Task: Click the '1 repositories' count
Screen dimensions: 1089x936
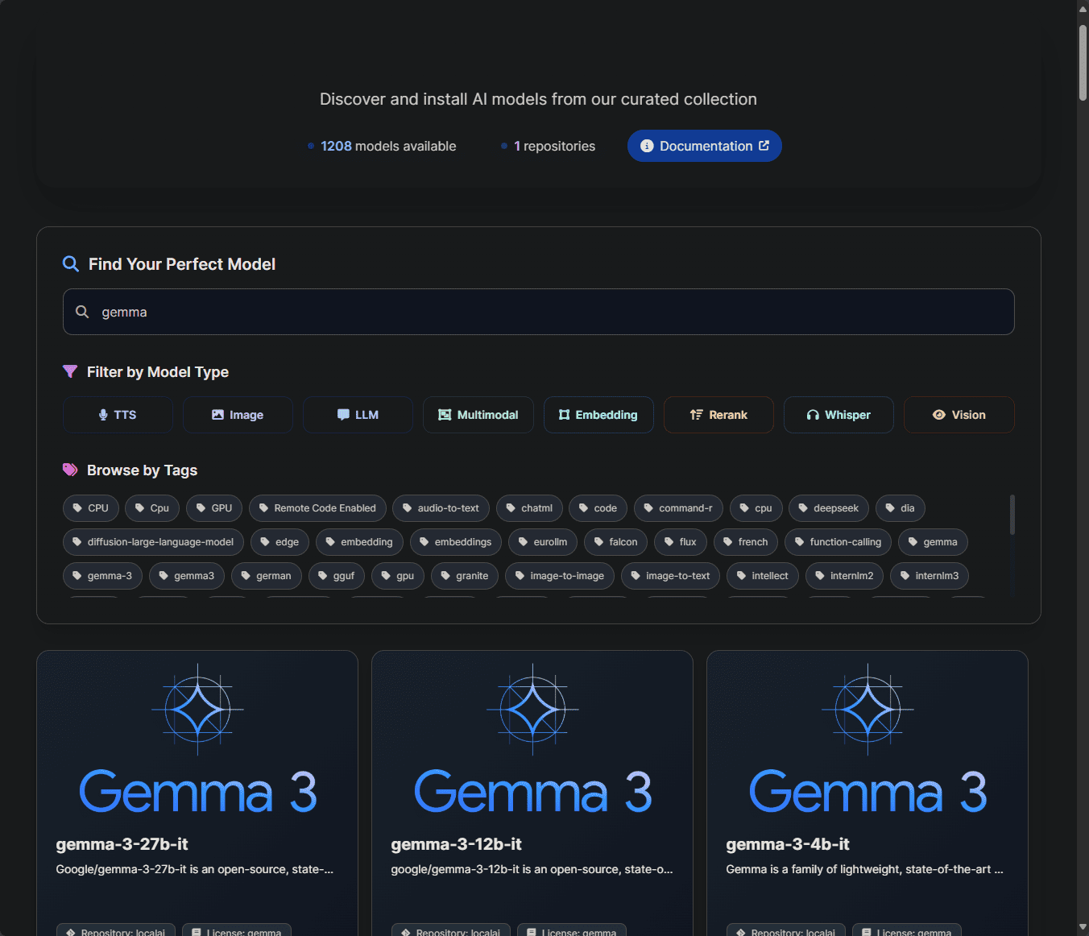Action: (554, 146)
